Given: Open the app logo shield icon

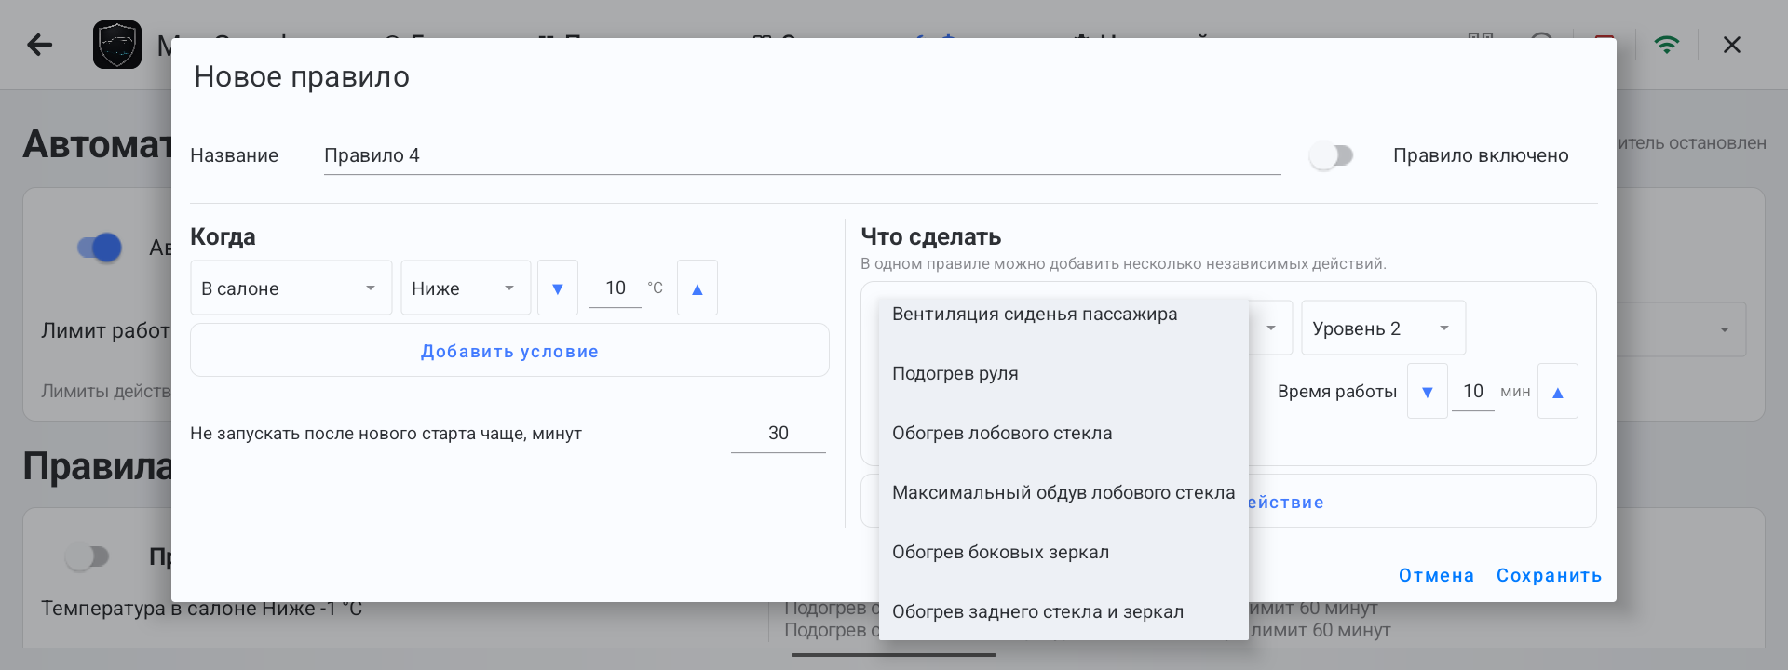Looking at the screenshot, I should pos(117,45).
